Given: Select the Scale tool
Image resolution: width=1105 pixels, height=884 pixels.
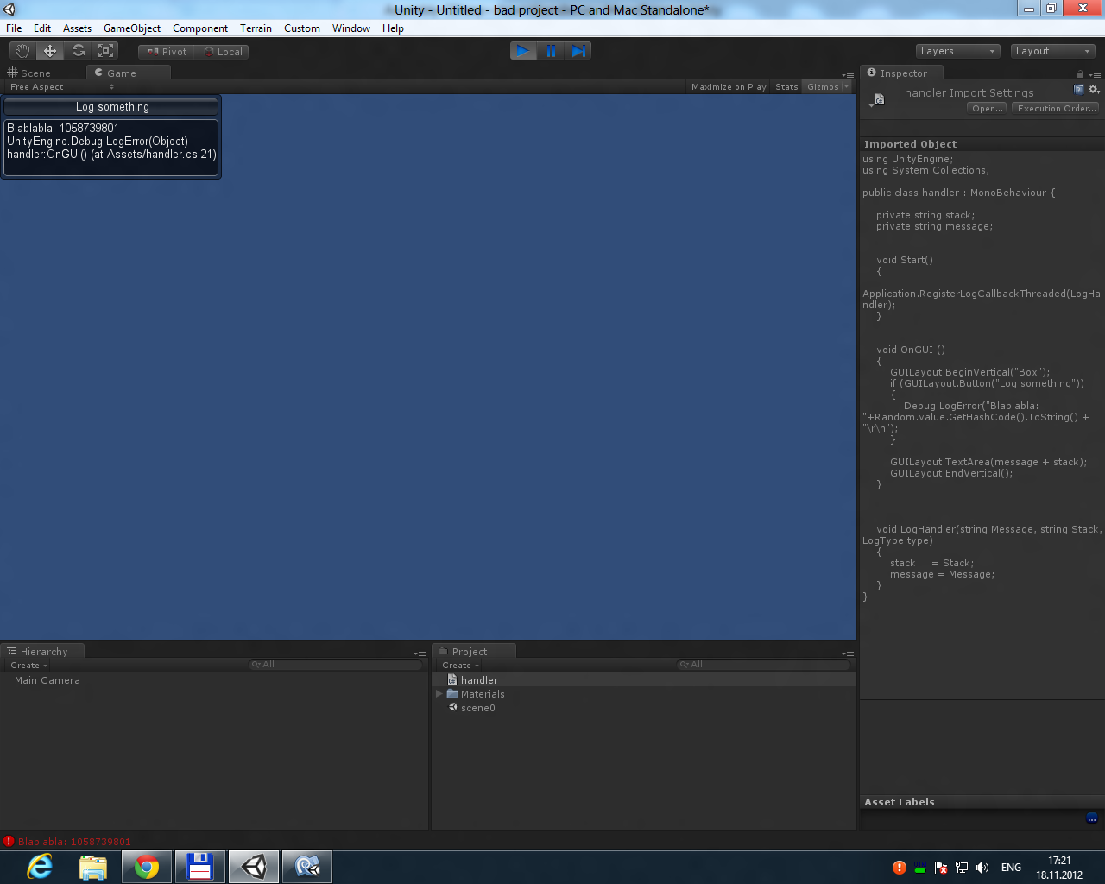Looking at the screenshot, I should [105, 51].
